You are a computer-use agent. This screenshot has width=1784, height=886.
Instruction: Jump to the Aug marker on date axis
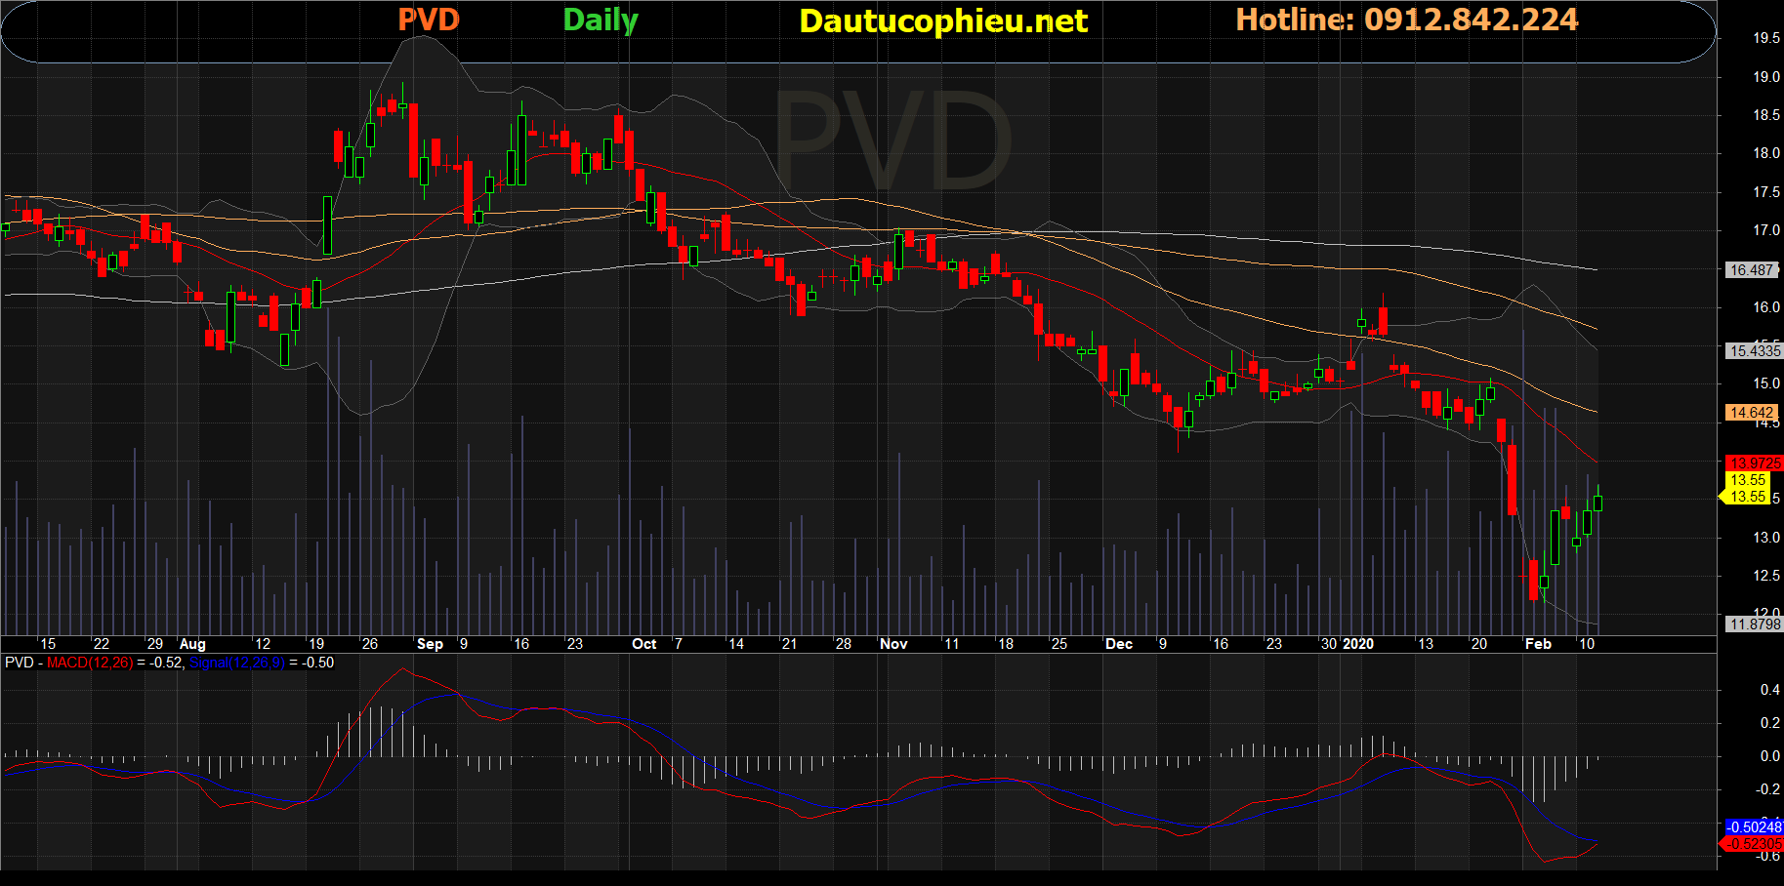tap(192, 644)
